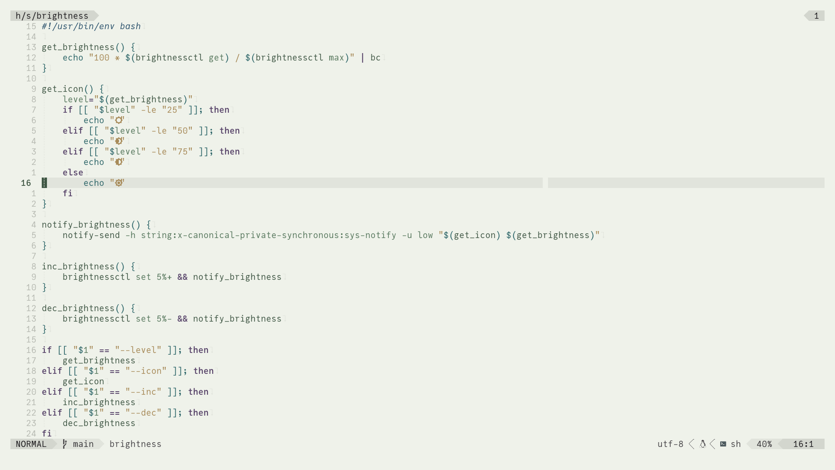
Task: Click the NORMAL mode indicator
Action: coord(31,444)
